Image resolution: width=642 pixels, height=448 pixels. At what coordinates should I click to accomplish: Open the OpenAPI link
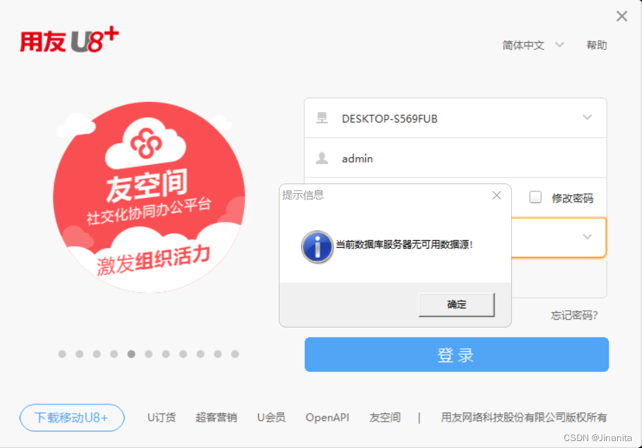[327, 418]
